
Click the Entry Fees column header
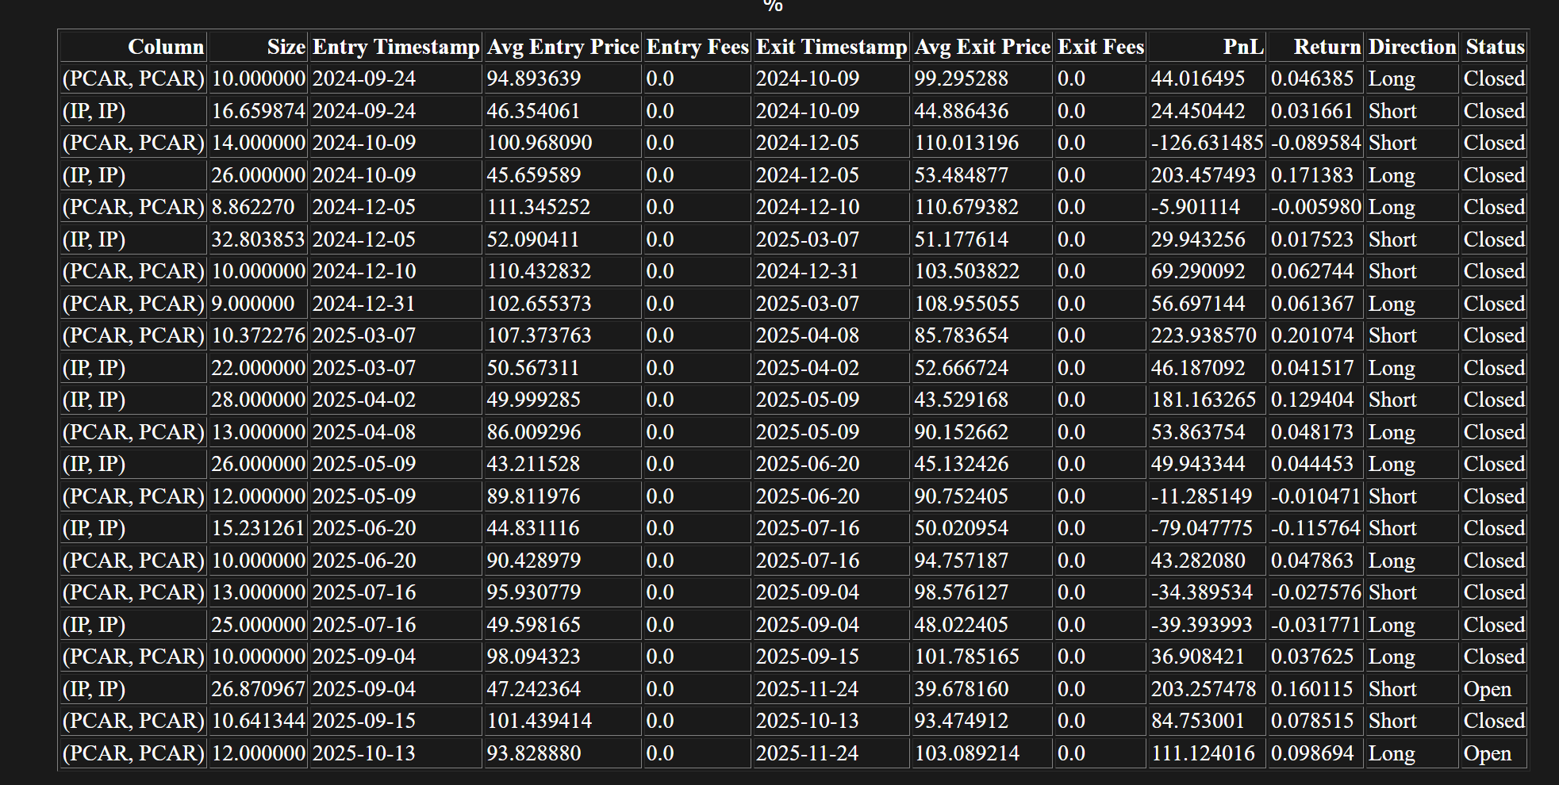(697, 47)
